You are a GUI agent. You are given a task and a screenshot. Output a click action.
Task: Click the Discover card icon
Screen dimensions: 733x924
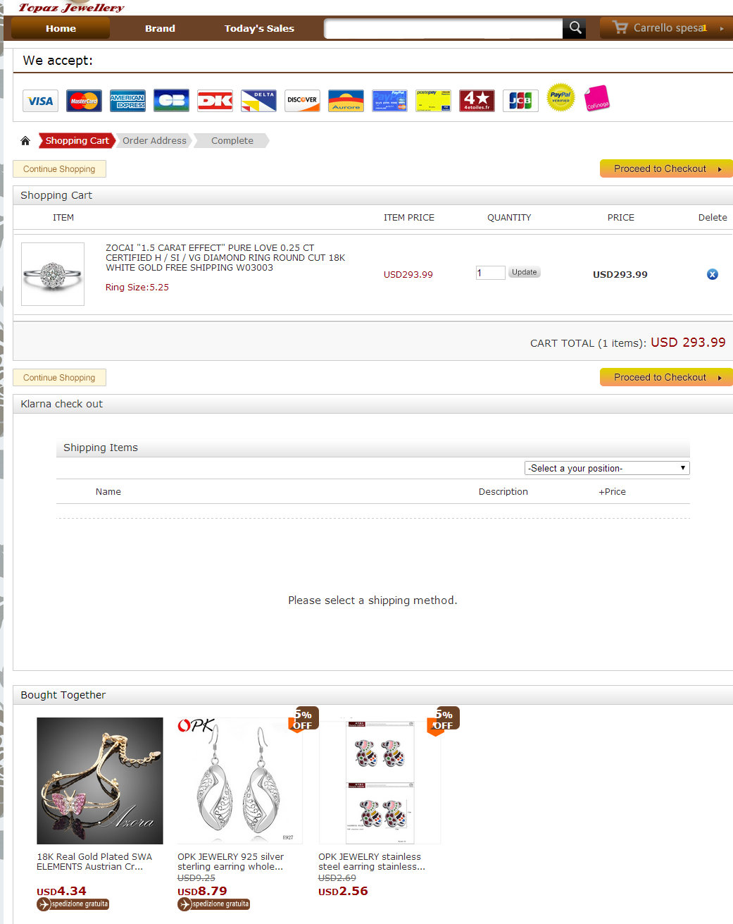click(x=302, y=101)
